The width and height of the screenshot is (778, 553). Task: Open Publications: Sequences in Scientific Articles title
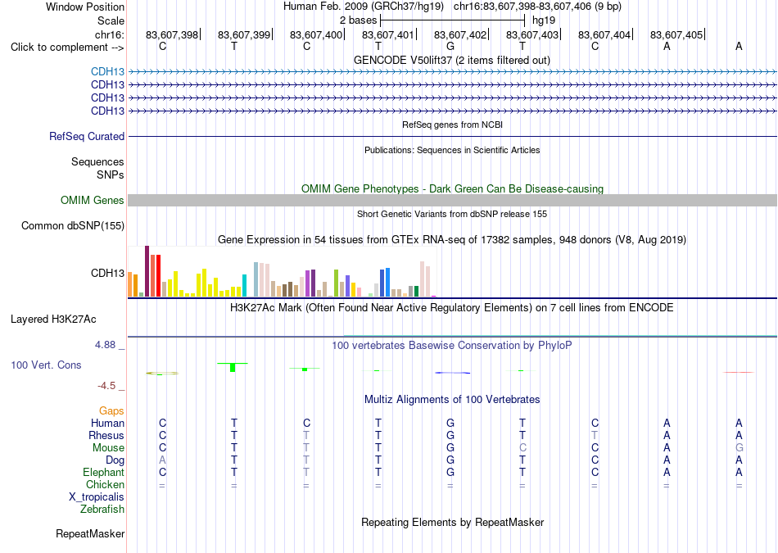(452, 150)
